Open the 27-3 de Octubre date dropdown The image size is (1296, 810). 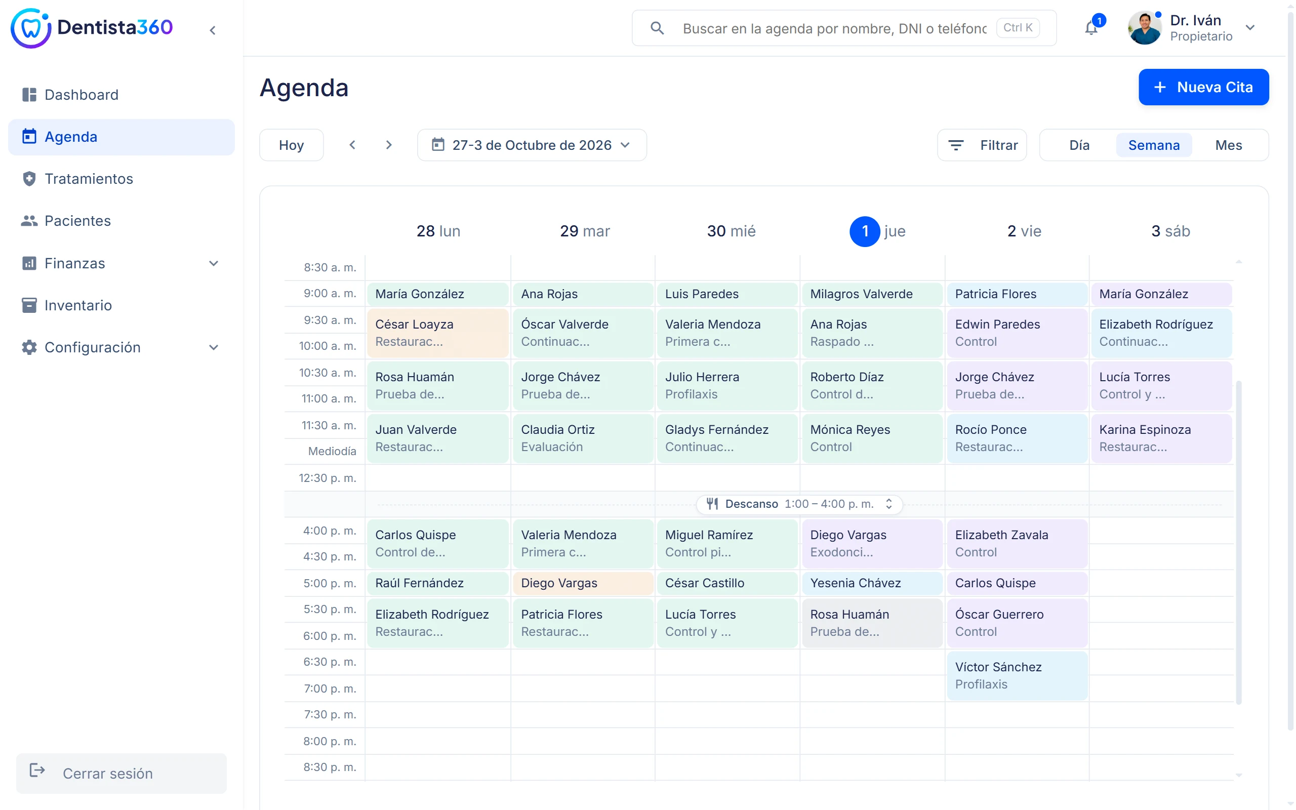pyautogui.click(x=532, y=145)
